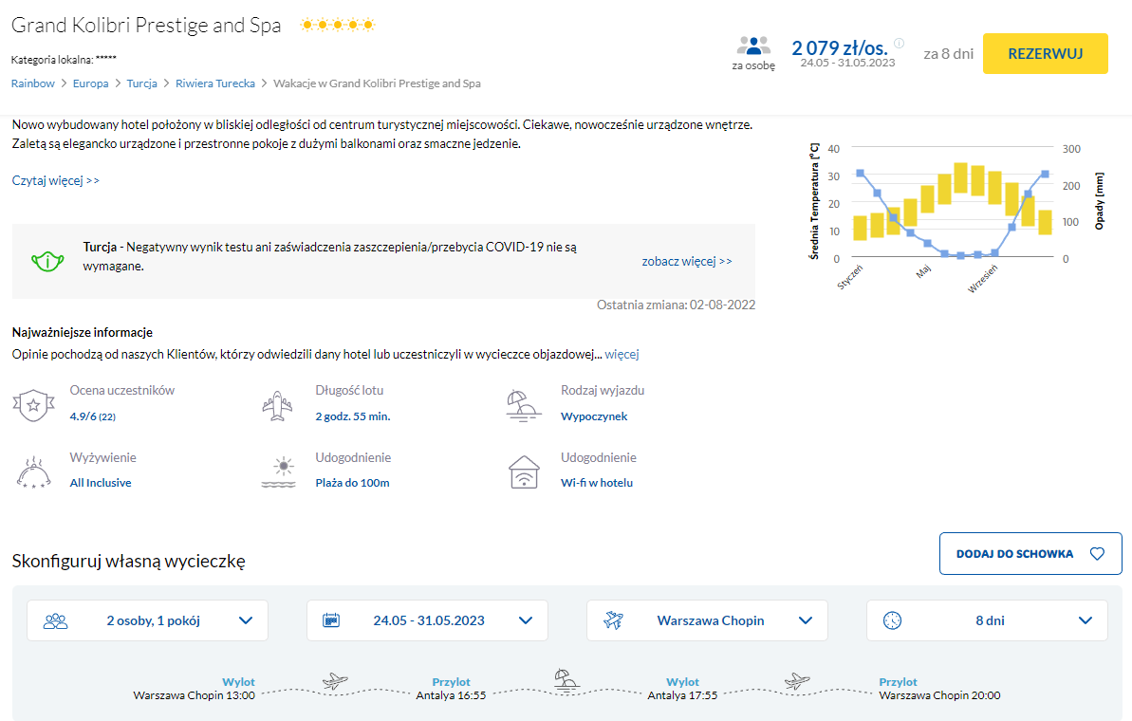Screen dimensions: 1132x721
Task: Open the 2 osoby, 1 pokój dropdown
Action: (148, 620)
